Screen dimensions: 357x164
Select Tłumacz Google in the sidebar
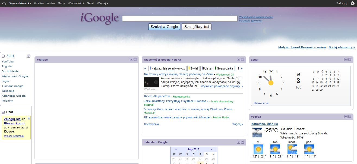12,86
